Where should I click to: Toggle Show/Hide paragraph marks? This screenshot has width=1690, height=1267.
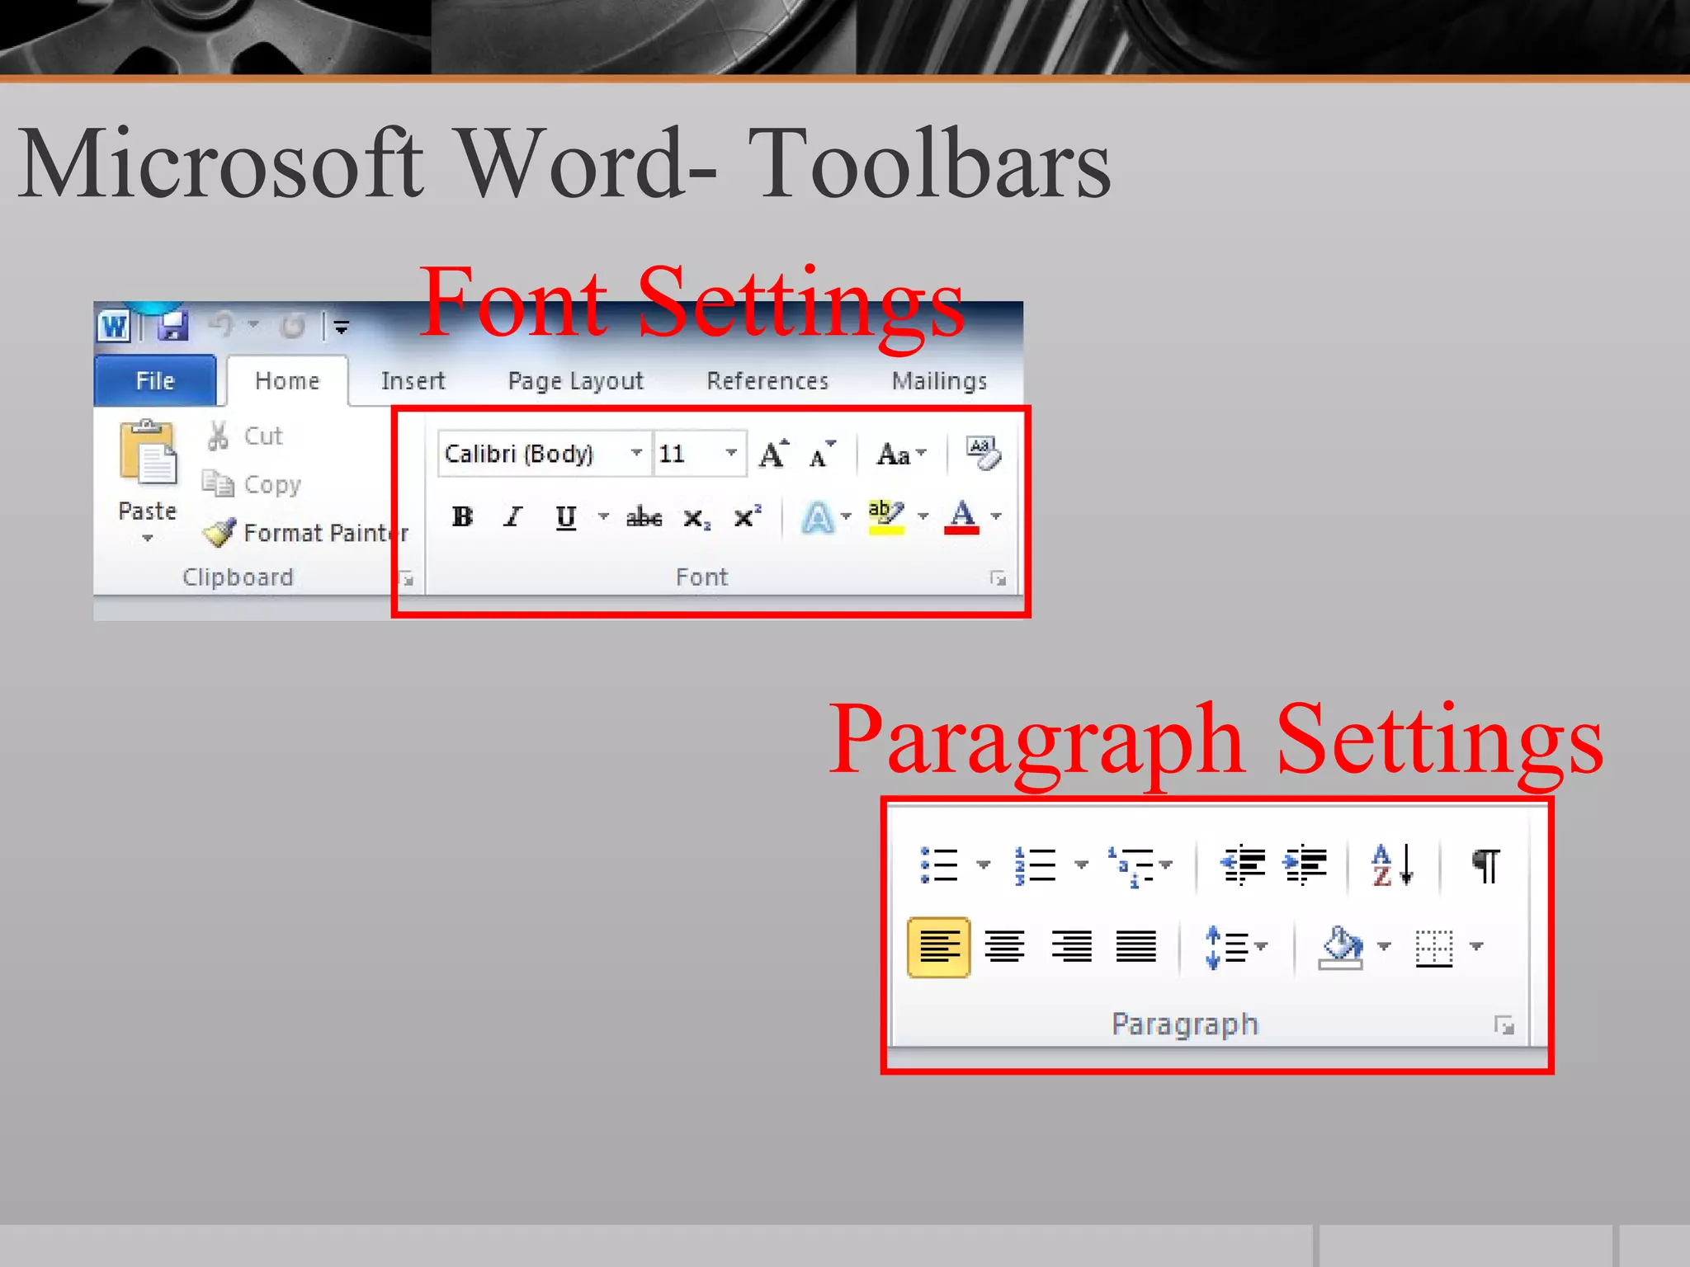click(x=1486, y=864)
